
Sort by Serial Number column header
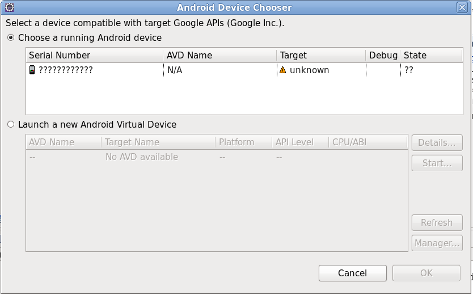click(95, 55)
